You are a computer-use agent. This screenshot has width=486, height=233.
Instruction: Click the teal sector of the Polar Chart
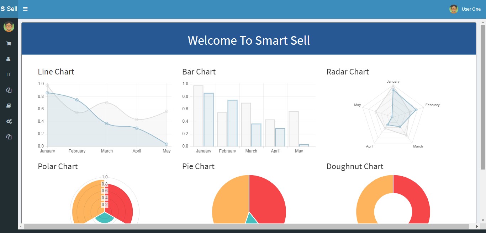click(x=105, y=218)
